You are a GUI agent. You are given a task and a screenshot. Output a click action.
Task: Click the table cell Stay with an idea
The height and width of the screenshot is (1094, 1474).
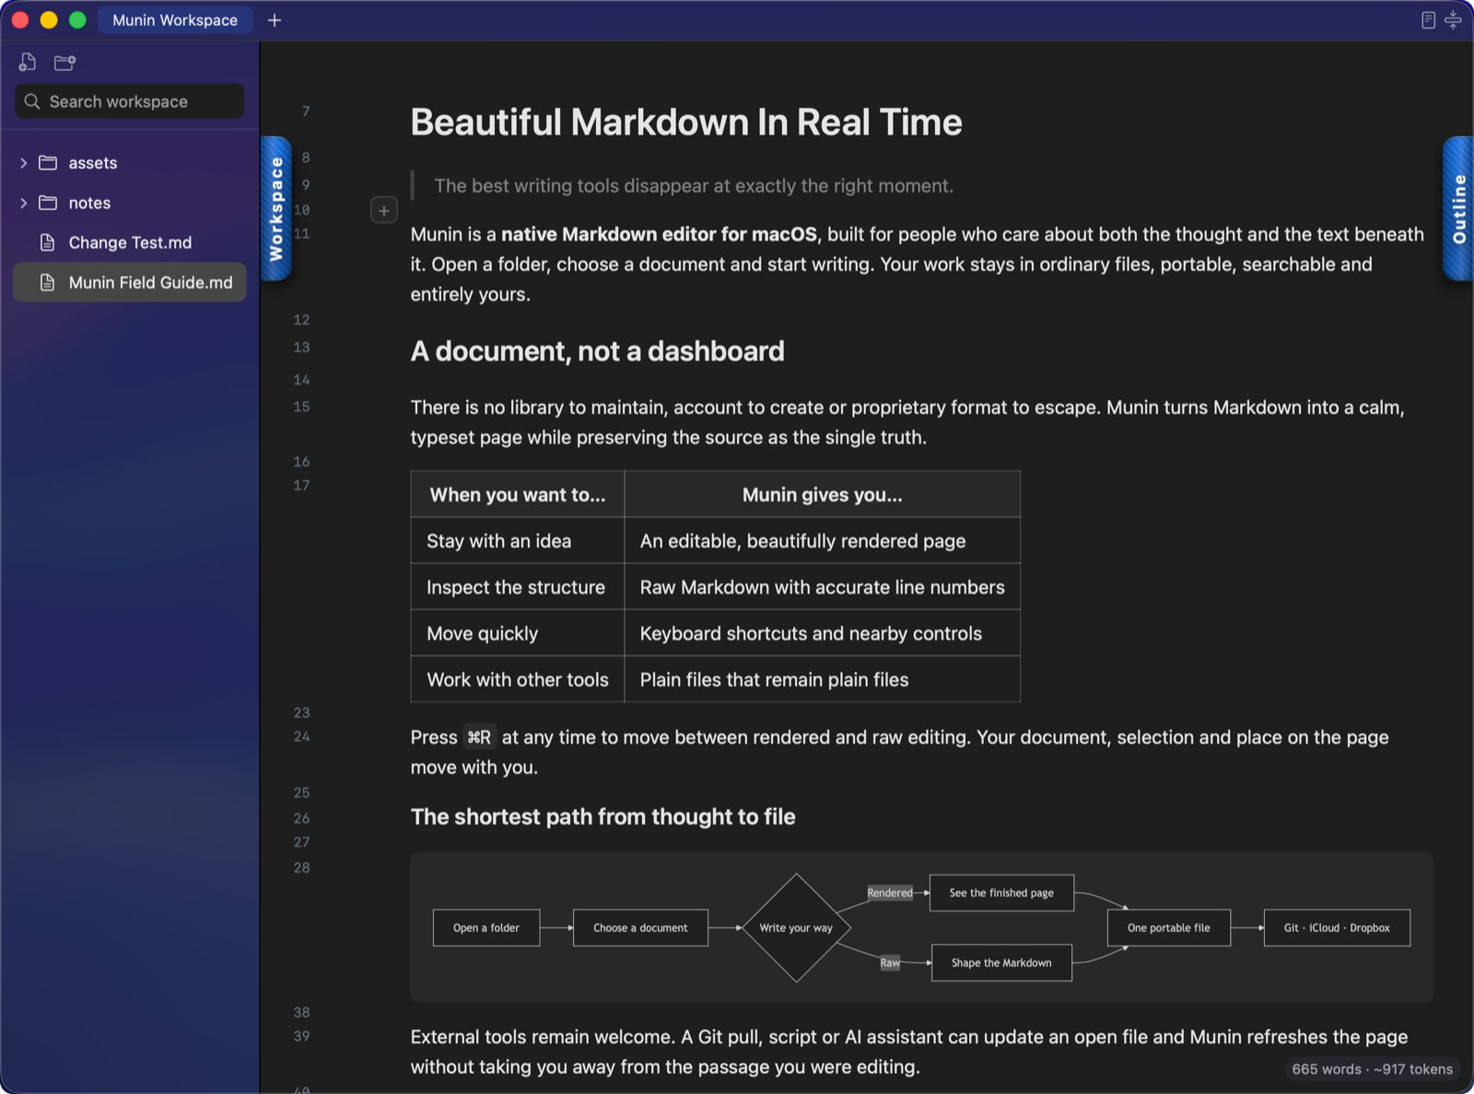518,541
